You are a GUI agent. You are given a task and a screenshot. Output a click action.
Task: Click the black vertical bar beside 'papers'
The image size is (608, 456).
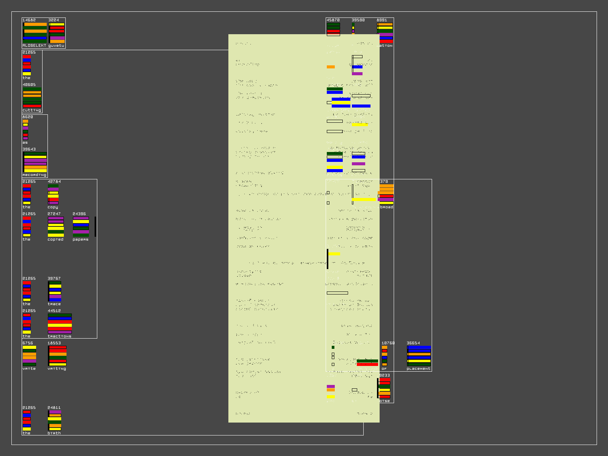click(95, 226)
